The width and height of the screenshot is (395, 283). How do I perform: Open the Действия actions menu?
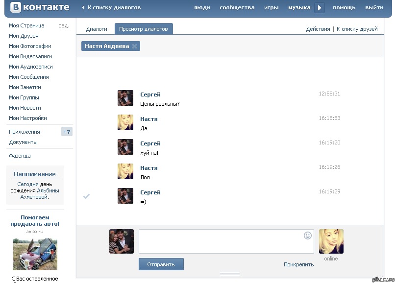point(318,29)
